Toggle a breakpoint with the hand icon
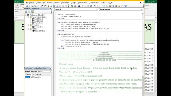Screen dimensions: 171x96 (48, 6)
